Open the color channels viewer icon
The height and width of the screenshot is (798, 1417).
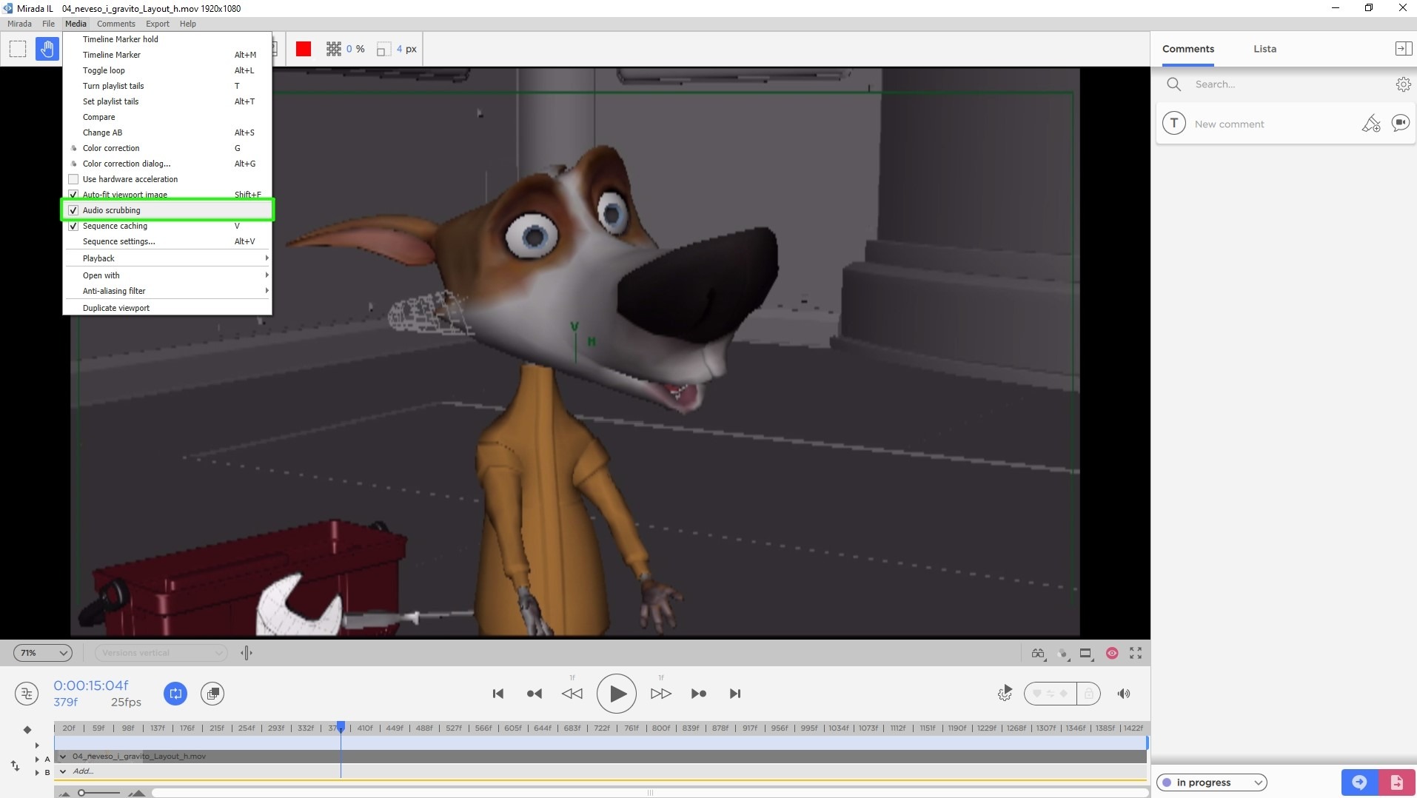click(1063, 653)
